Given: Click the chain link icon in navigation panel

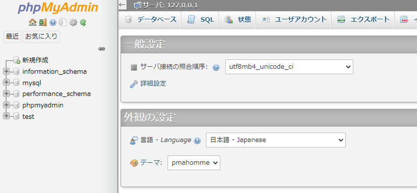Looking at the screenshot, I should point(102,49).
